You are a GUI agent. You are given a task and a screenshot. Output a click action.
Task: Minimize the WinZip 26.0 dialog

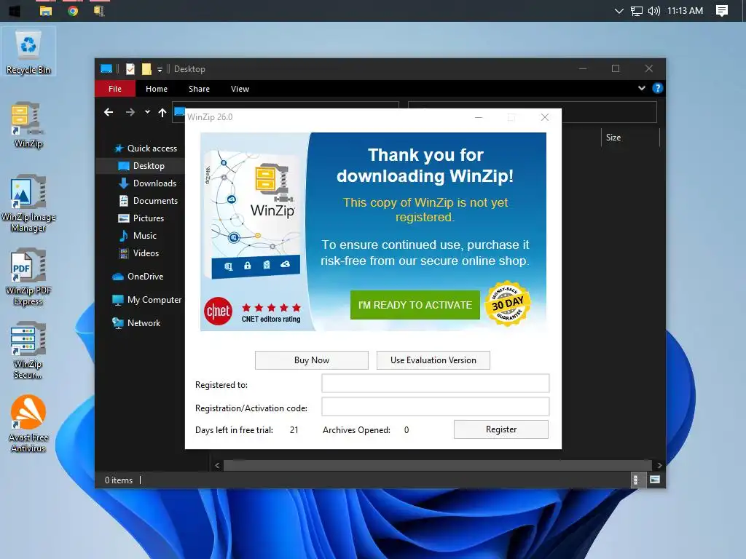(479, 117)
